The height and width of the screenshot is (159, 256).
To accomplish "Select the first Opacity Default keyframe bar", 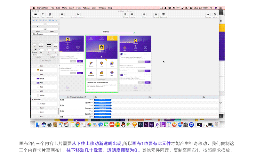I will click(x=102, y=103).
